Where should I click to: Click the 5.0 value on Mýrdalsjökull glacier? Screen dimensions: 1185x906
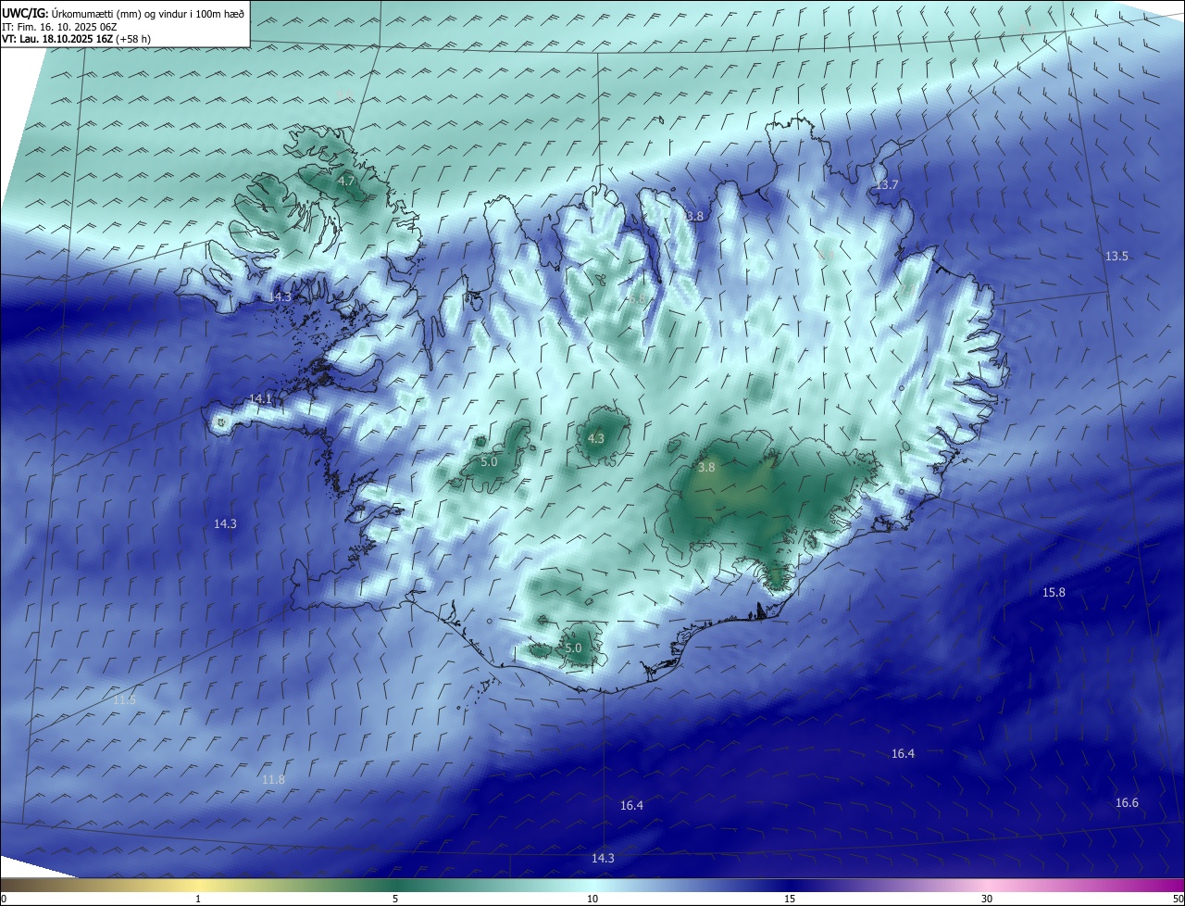click(x=573, y=648)
